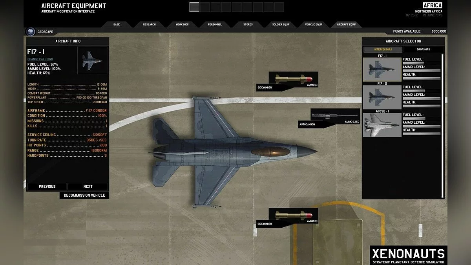The height and width of the screenshot is (265, 471).
Task: Go to Next aircraft
Action: click(88, 186)
